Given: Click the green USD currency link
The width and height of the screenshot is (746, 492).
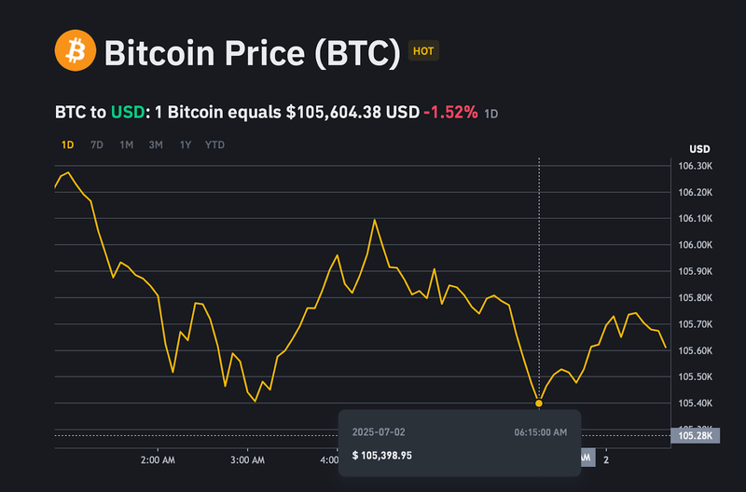Looking at the screenshot, I should tap(127, 112).
